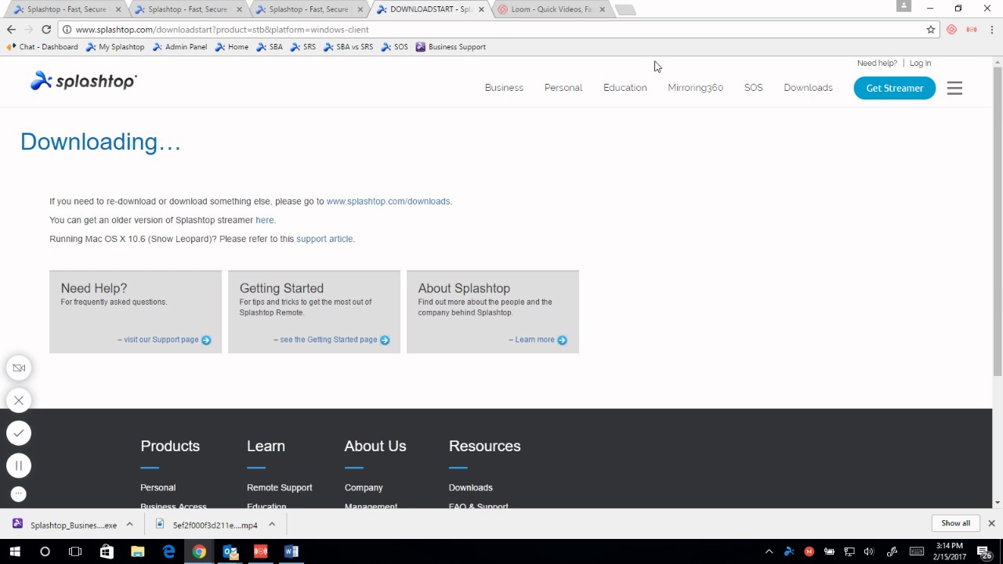Open the My Splashtop bookmark
The image size is (1003, 564).
(115, 47)
